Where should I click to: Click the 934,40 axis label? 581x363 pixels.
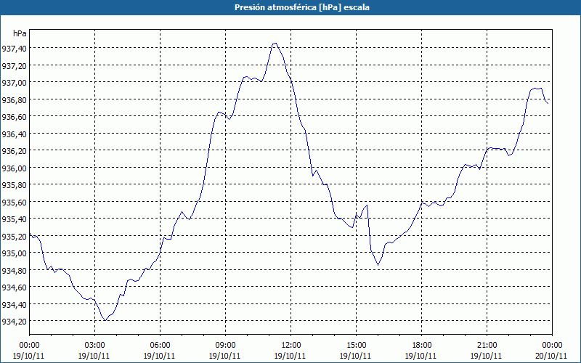click(14, 304)
